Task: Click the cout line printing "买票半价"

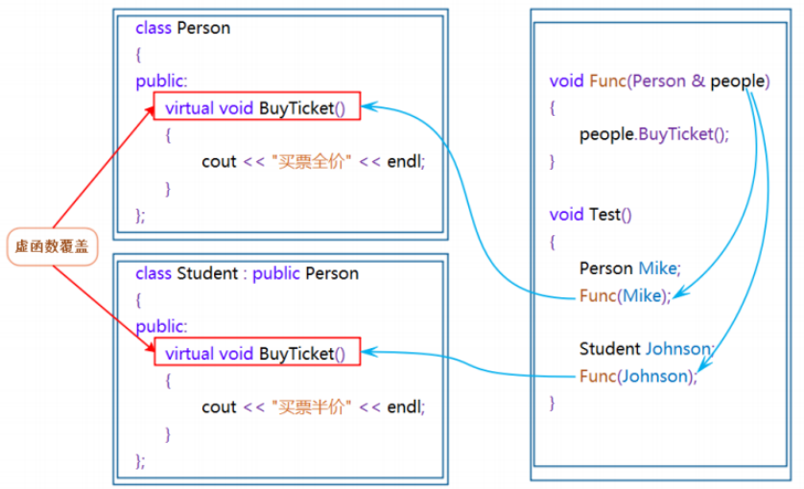Action: [314, 407]
